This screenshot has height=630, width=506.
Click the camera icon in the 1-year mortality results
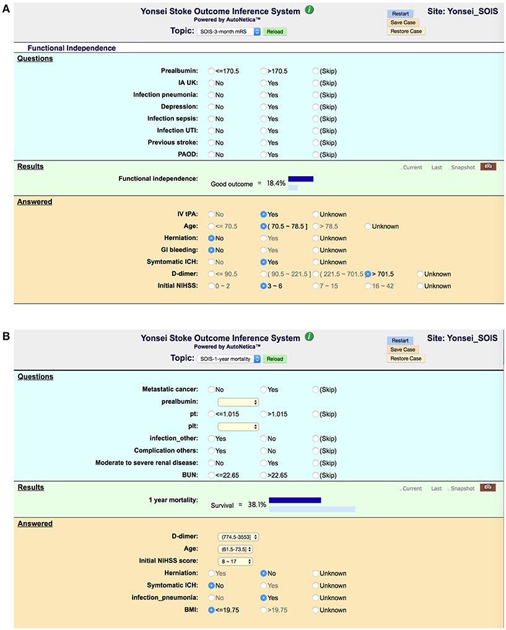click(488, 487)
